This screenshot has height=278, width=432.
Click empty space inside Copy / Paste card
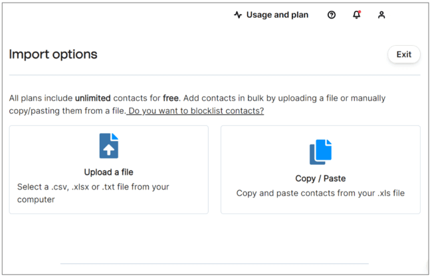385,150
